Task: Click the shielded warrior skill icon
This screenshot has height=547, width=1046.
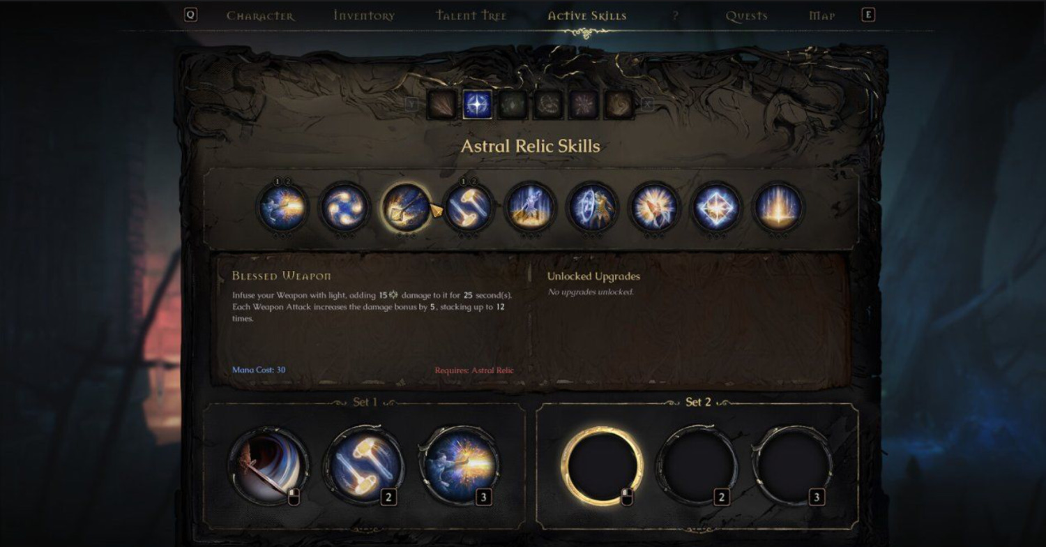Action: click(x=593, y=208)
